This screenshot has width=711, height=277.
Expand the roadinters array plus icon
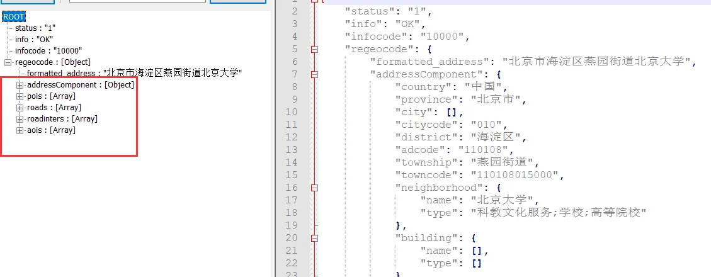pyautogui.click(x=20, y=119)
